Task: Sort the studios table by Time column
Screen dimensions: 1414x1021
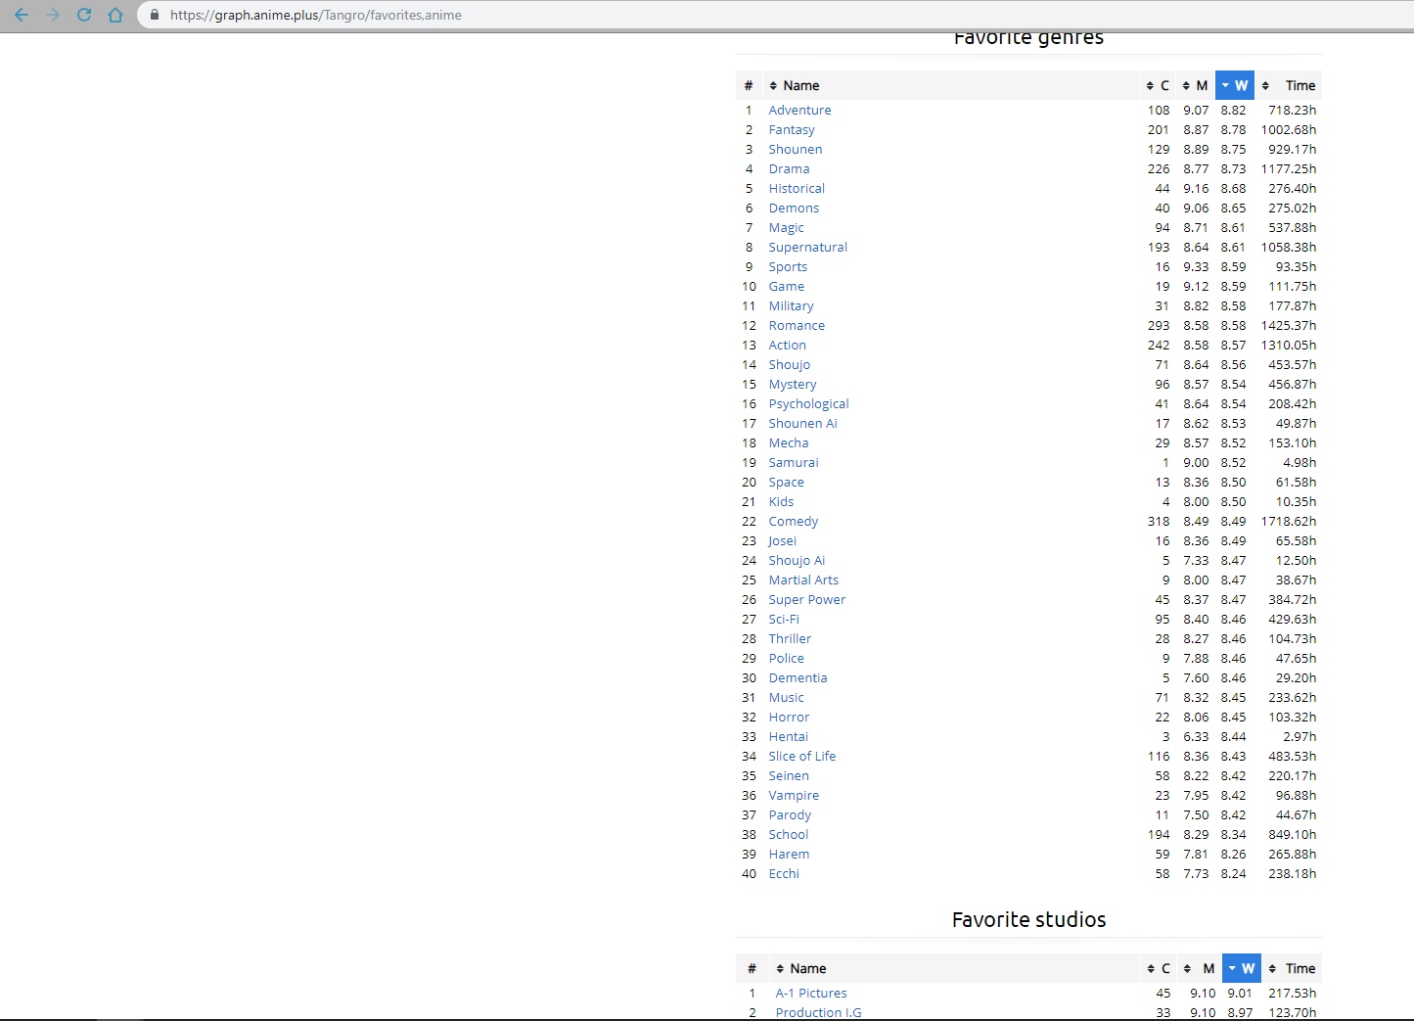Action: (1293, 969)
